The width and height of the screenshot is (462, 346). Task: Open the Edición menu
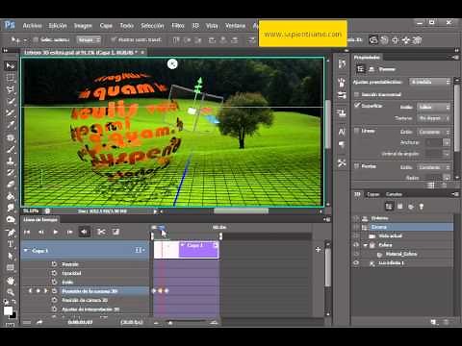[58, 26]
